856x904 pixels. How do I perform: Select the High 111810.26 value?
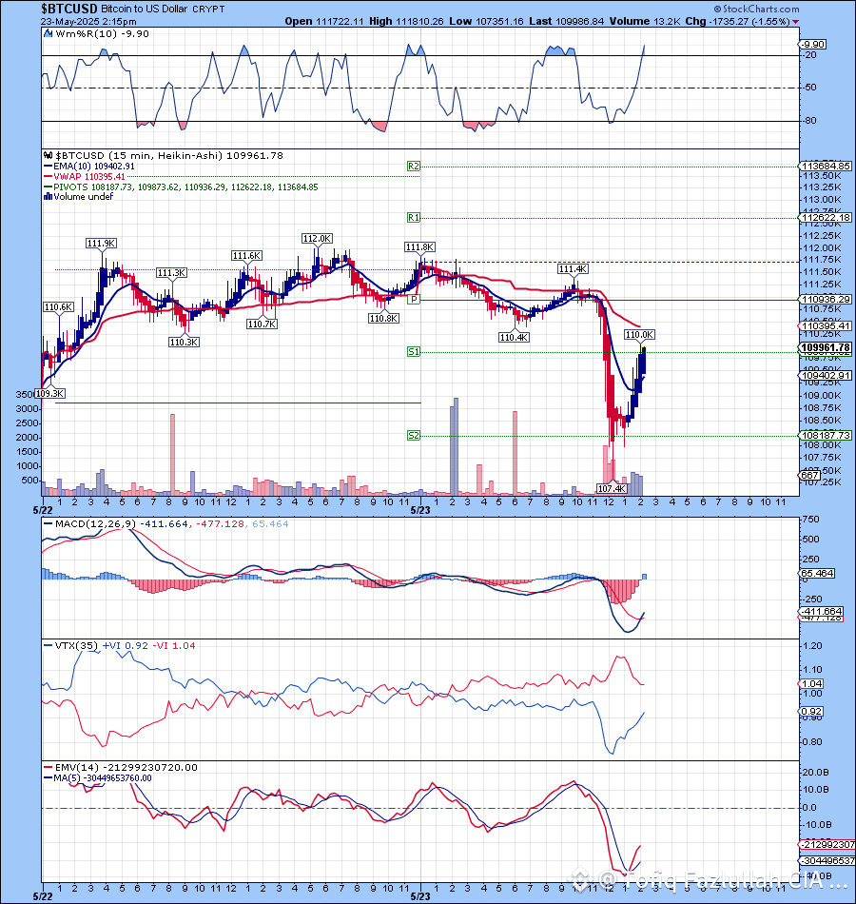click(x=406, y=21)
